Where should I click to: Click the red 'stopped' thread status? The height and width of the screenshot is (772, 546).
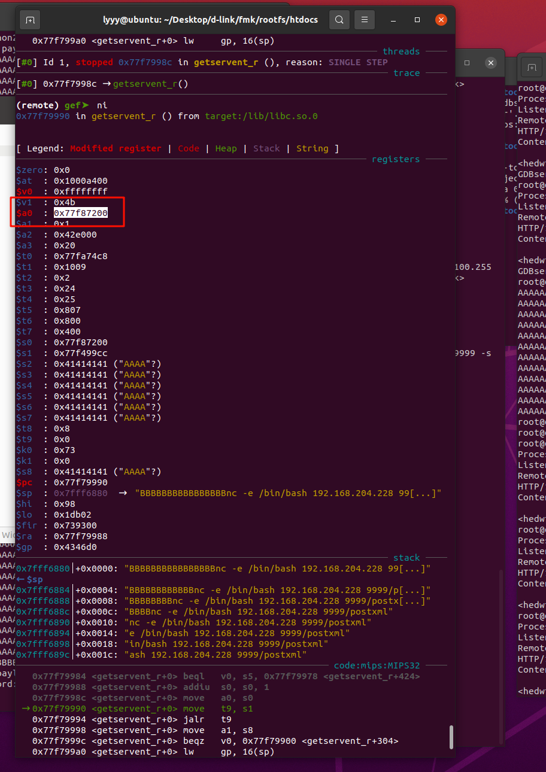coord(94,62)
